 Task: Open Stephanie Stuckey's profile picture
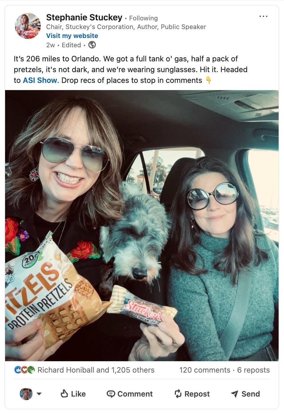[28, 26]
